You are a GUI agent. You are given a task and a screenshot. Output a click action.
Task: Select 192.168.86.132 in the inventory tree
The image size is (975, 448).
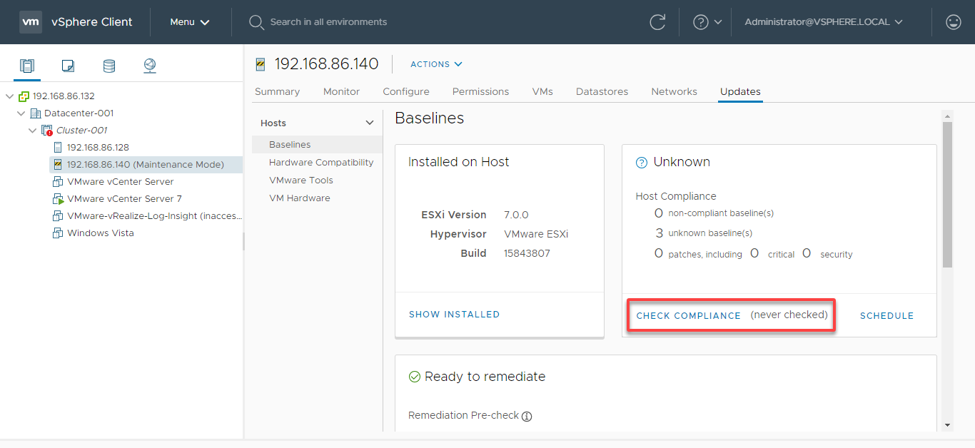pyautogui.click(x=64, y=96)
